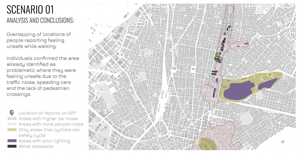Image resolution: width=303 pixels, height=156 pixels.
Task: Click the yellow circular zone at map bottom
Action: click(x=207, y=144)
